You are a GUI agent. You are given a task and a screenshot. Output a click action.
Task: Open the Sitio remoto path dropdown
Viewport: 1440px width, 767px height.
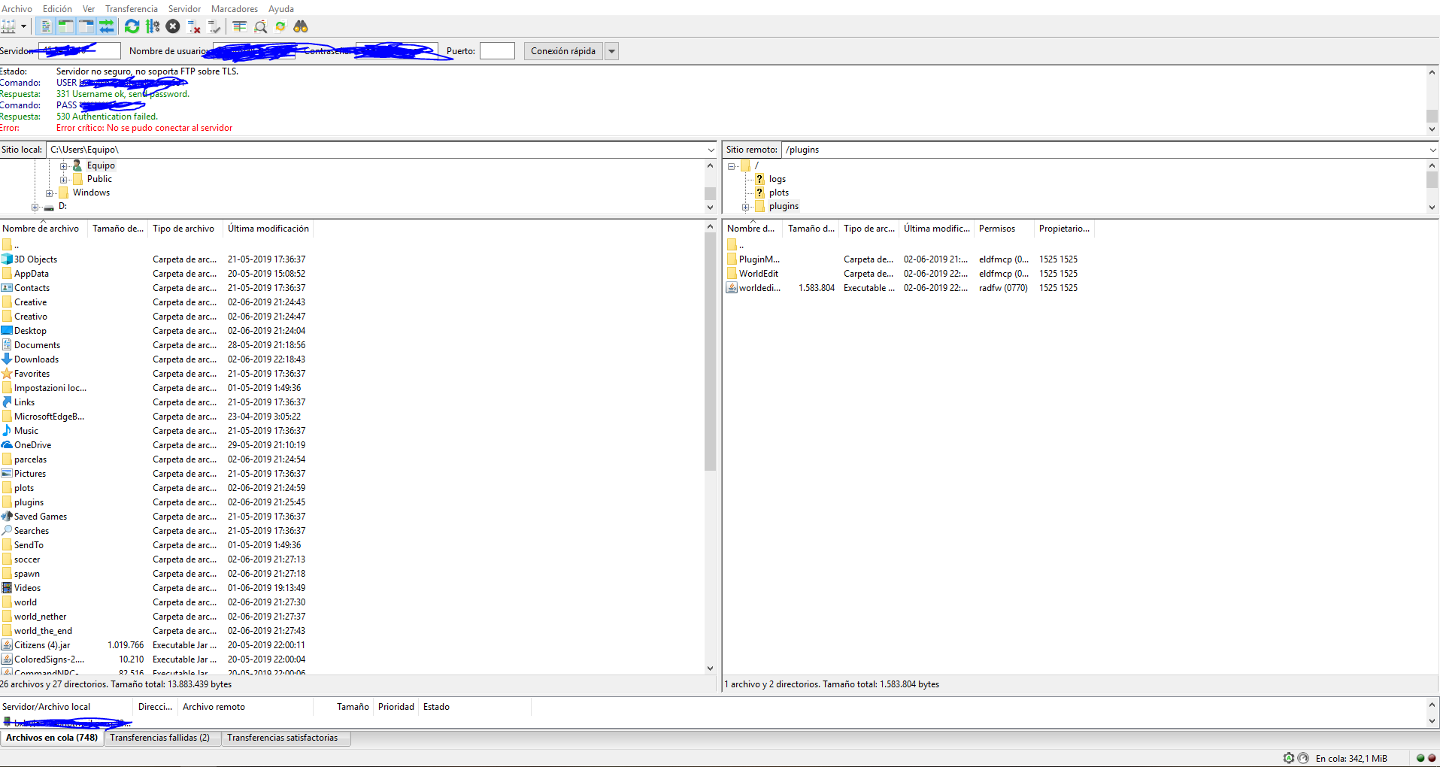[x=1432, y=150]
